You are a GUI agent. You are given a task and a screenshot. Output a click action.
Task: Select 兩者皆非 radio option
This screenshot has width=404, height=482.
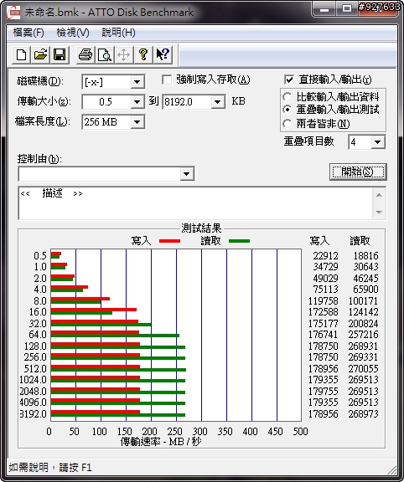pos(287,124)
